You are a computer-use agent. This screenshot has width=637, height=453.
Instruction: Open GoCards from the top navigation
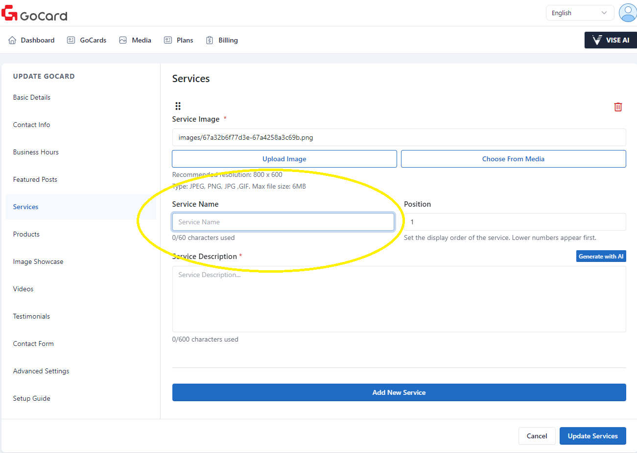tap(87, 40)
